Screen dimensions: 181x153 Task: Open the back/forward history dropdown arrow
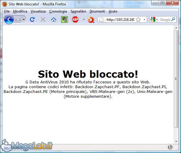point(24,19)
